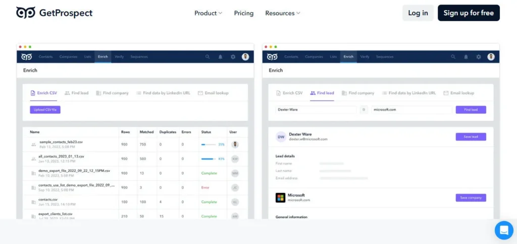
Task: Click Sign up for free
Action: [x=469, y=13]
